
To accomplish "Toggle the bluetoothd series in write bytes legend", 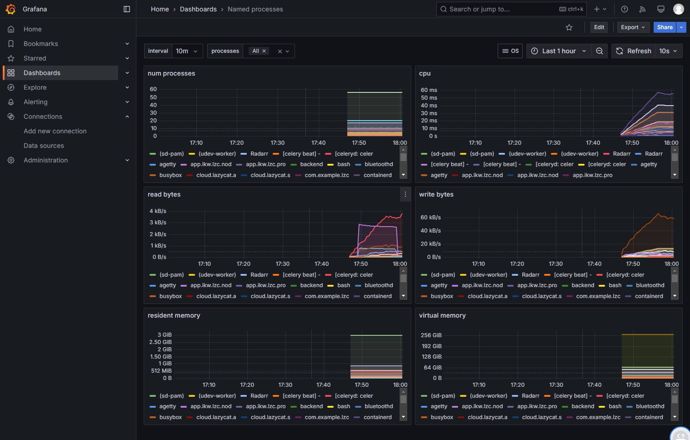I will 645,285.
